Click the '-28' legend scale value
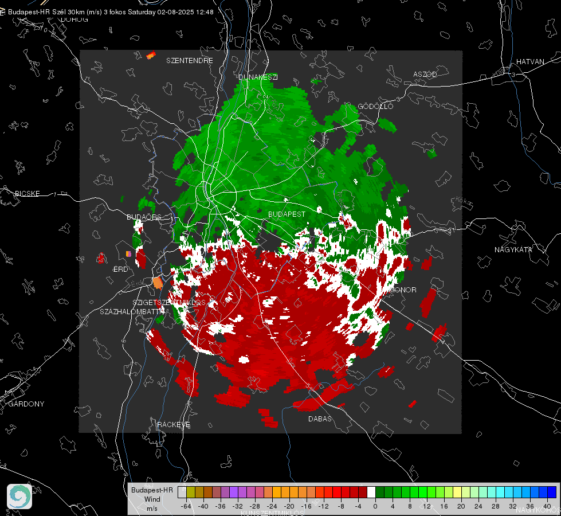The height and width of the screenshot is (516, 561). (254, 506)
